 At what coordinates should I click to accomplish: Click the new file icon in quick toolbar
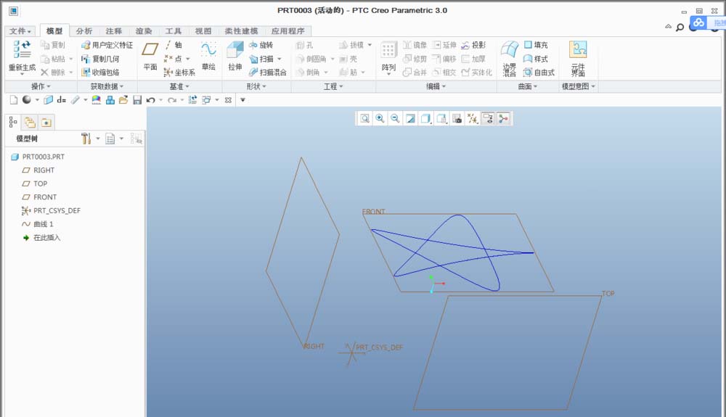click(13, 100)
